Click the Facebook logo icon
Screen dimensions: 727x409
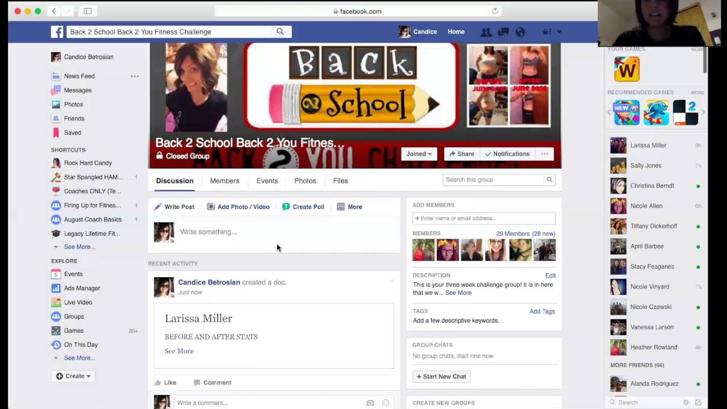(x=57, y=32)
